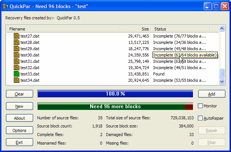Close the QuickPar window
This screenshot has width=231, height=152.
point(225,6)
